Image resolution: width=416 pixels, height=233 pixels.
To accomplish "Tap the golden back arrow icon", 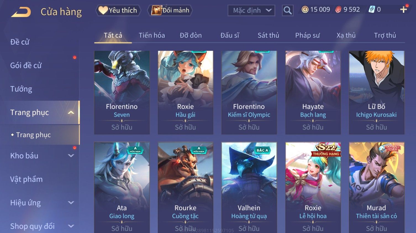I will 21,12.
